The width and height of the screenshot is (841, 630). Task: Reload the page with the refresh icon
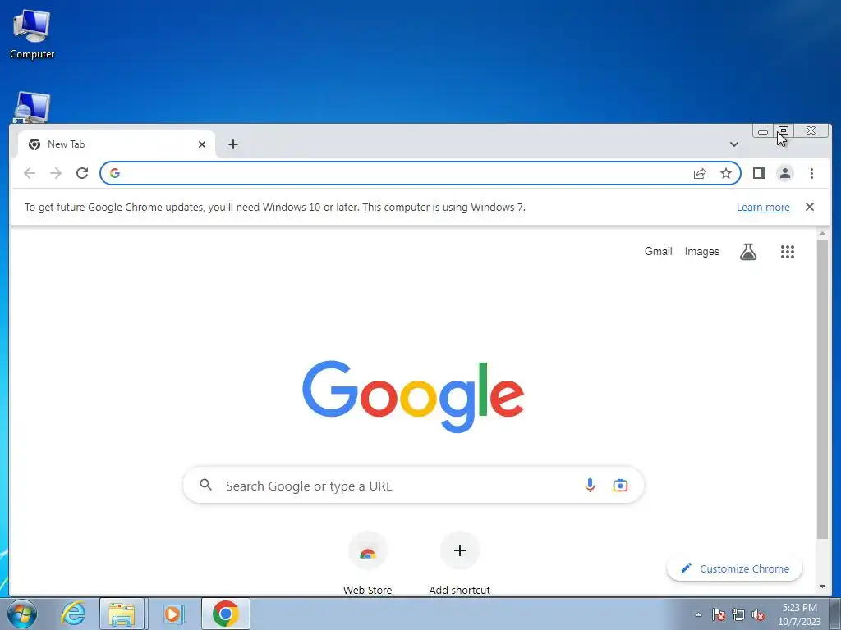pyautogui.click(x=82, y=173)
